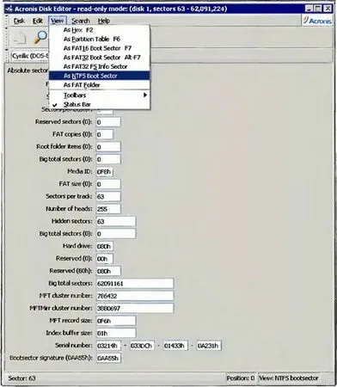337x387 pixels.
Task: Click the Number of heads field
Action: (108, 209)
